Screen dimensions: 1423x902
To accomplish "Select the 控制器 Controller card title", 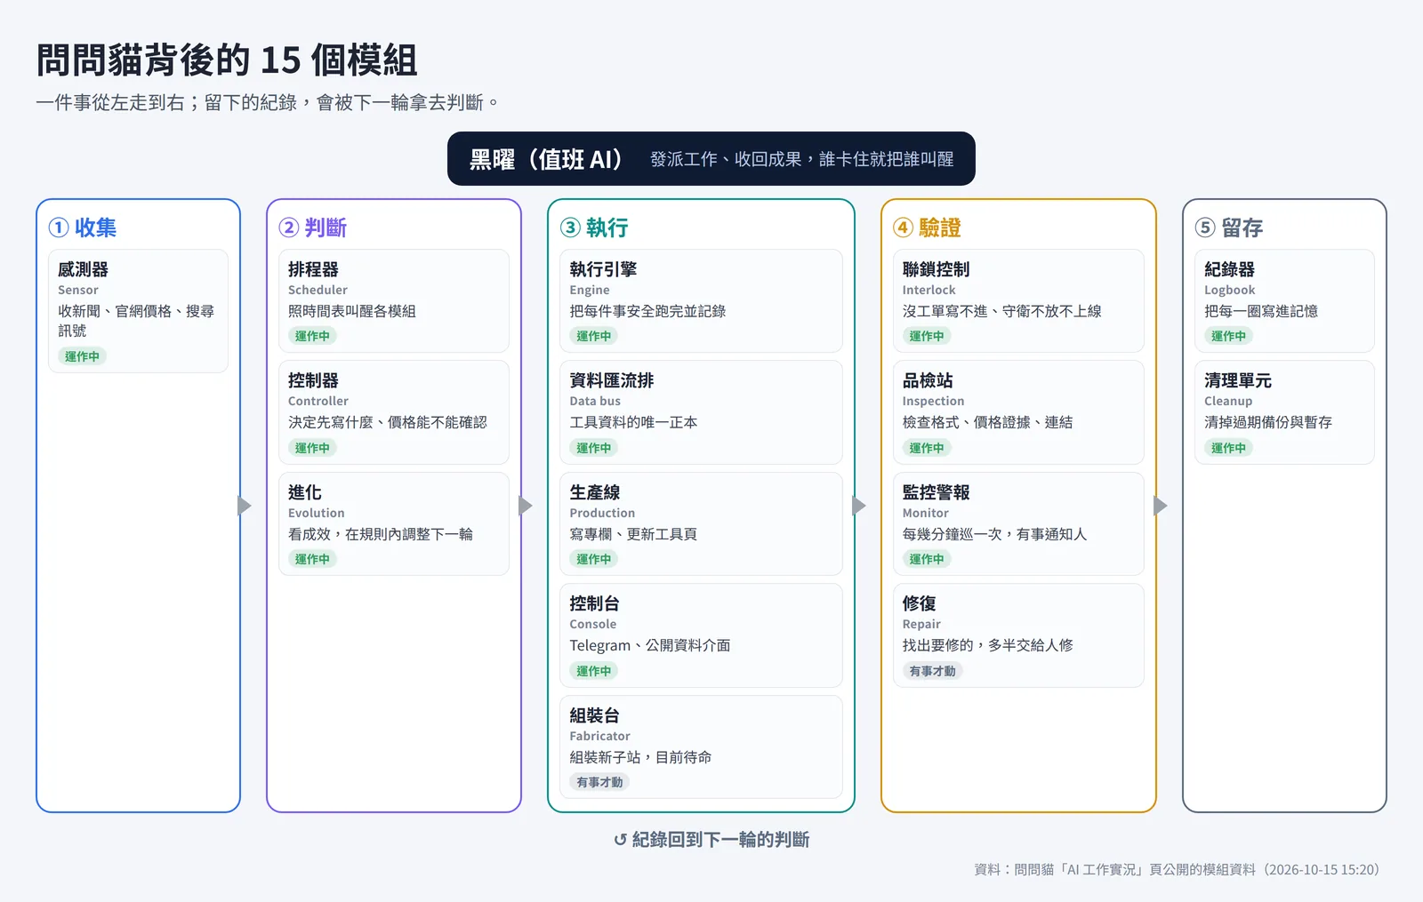I will [x=313, y=380].
